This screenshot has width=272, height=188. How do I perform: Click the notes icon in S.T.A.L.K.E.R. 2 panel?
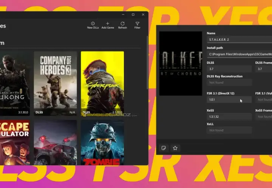tap(164, 148)
